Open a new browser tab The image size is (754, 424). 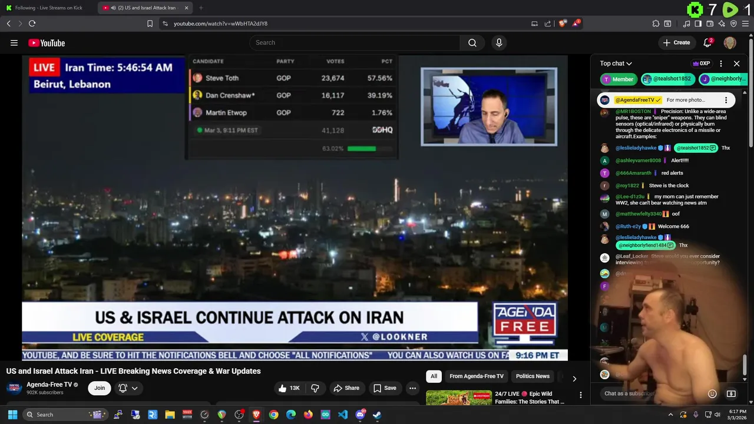pos(201,8)
